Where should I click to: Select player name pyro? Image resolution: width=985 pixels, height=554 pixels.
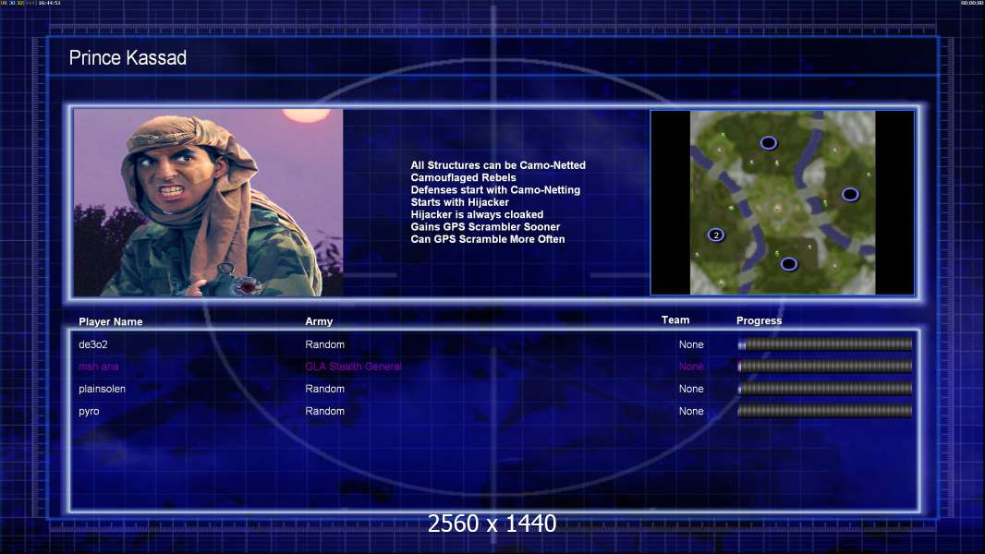(89, 412)
